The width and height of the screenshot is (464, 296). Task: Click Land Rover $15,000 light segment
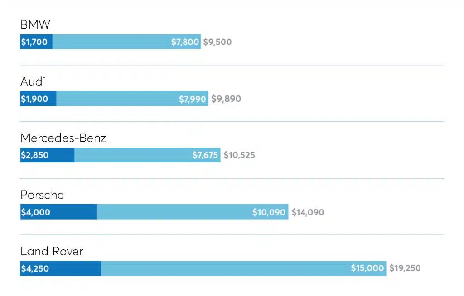pyautogui.click(x=243, y=268)
